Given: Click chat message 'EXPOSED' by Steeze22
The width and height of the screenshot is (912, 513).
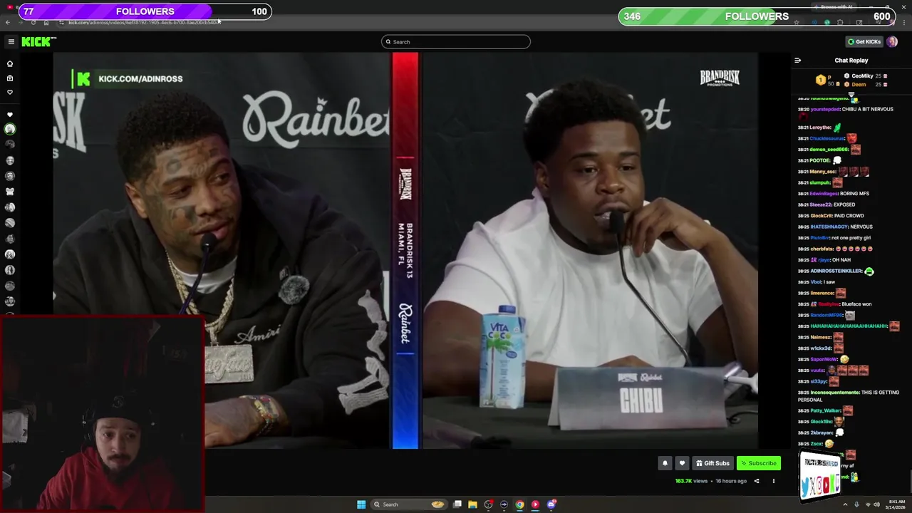Looking at the screenshot, I should click(x=844, y=204).
